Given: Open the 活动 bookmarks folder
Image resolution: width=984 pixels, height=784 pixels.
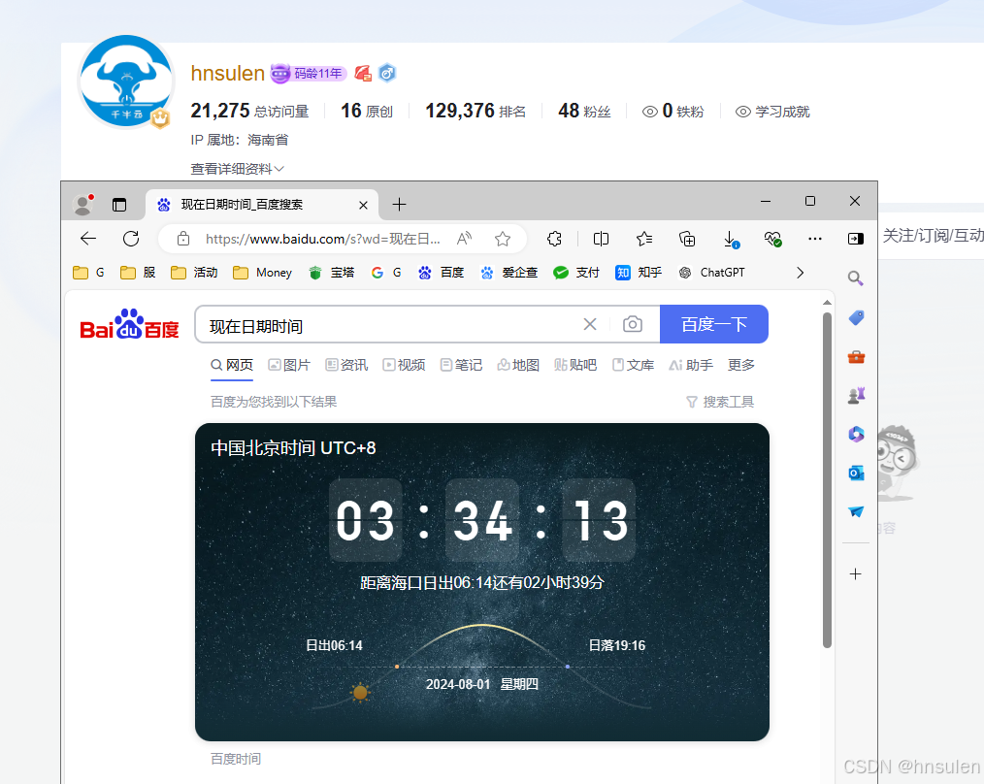Looking at the screenshot, I should click(x=194, y=273).
